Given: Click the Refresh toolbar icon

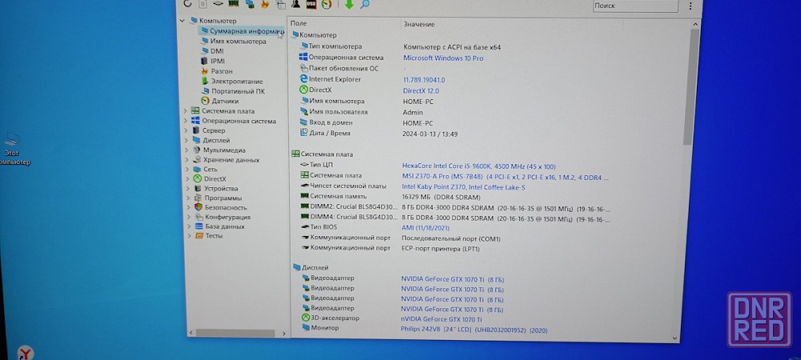Looking at the screenshot, I should point(187,3).
